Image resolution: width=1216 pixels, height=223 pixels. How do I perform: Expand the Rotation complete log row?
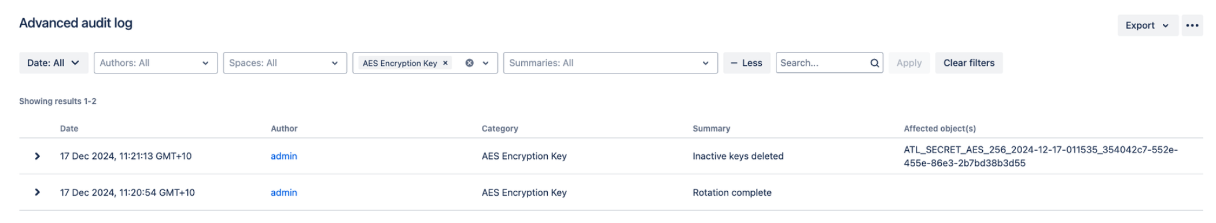(38, 192)
